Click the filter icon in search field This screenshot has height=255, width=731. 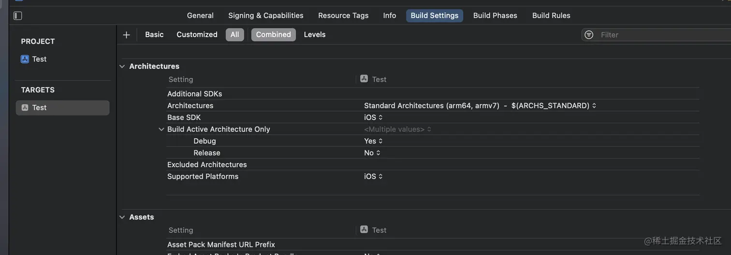[x=589, y=35]
